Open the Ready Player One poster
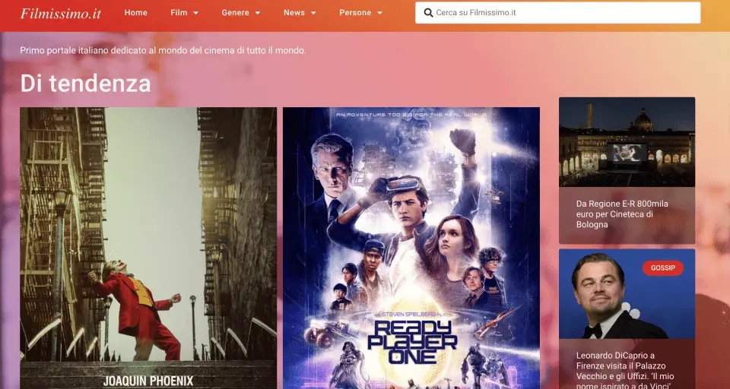Screen dimensions: 730x389 (411, 248)
